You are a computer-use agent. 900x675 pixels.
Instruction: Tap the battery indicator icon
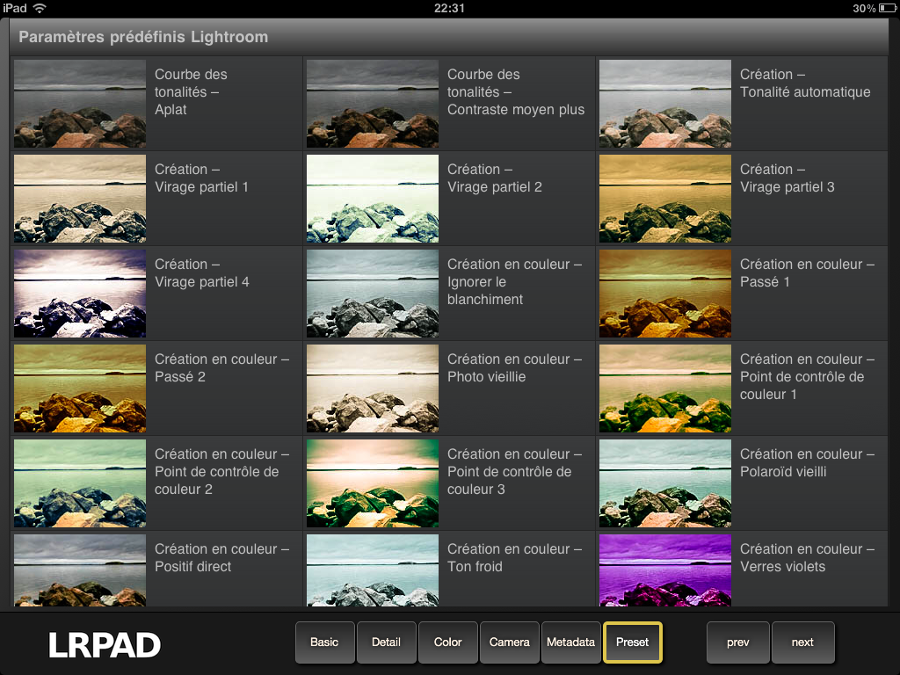point(888,8)
